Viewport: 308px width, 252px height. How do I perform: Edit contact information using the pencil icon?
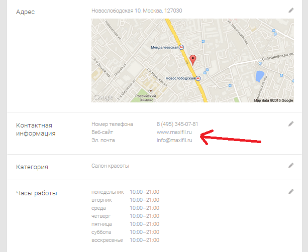click(x=290, y=123)
